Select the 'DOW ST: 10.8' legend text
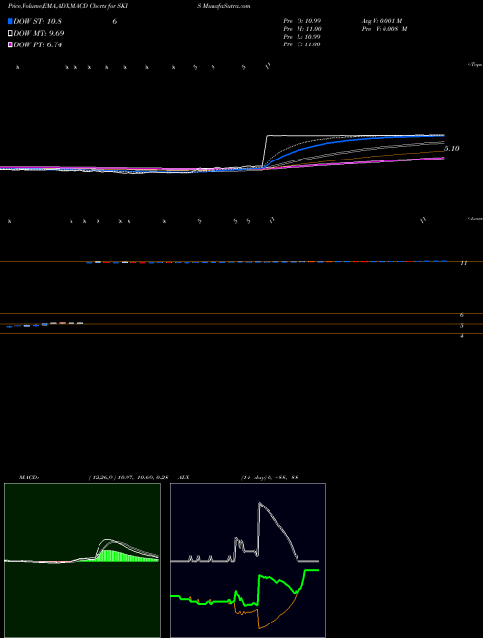483x638 pixels. tap(38, 22)
